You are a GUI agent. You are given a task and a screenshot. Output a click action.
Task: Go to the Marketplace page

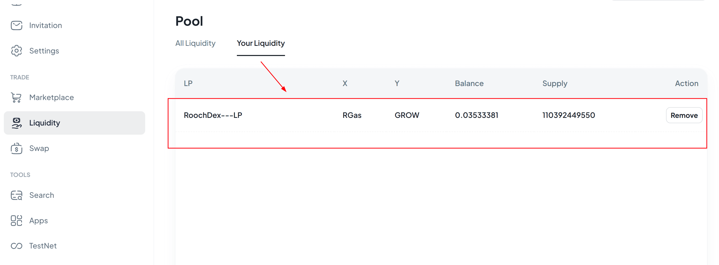click(x=52, y=97)
